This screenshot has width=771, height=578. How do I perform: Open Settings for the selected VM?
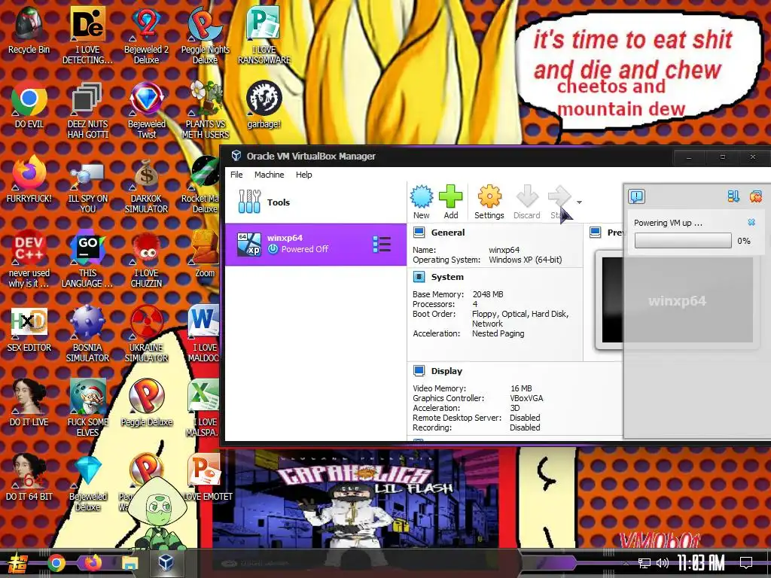pyautogui.click(x=489, y=202)
